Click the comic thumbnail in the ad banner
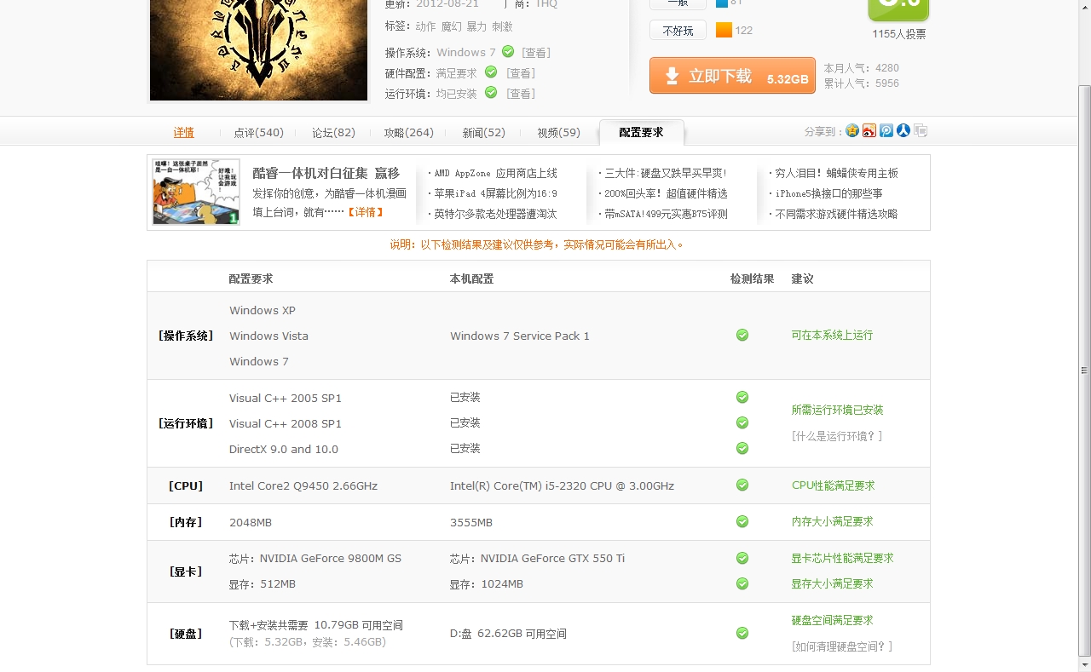 pos(196,192)
